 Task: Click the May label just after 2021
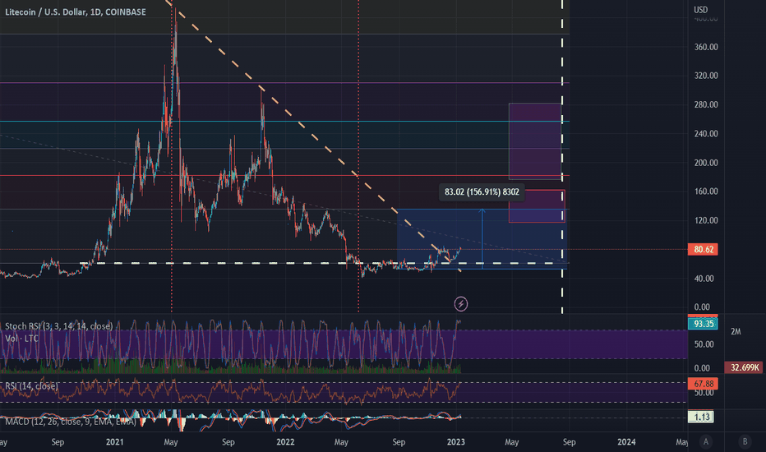170,442
